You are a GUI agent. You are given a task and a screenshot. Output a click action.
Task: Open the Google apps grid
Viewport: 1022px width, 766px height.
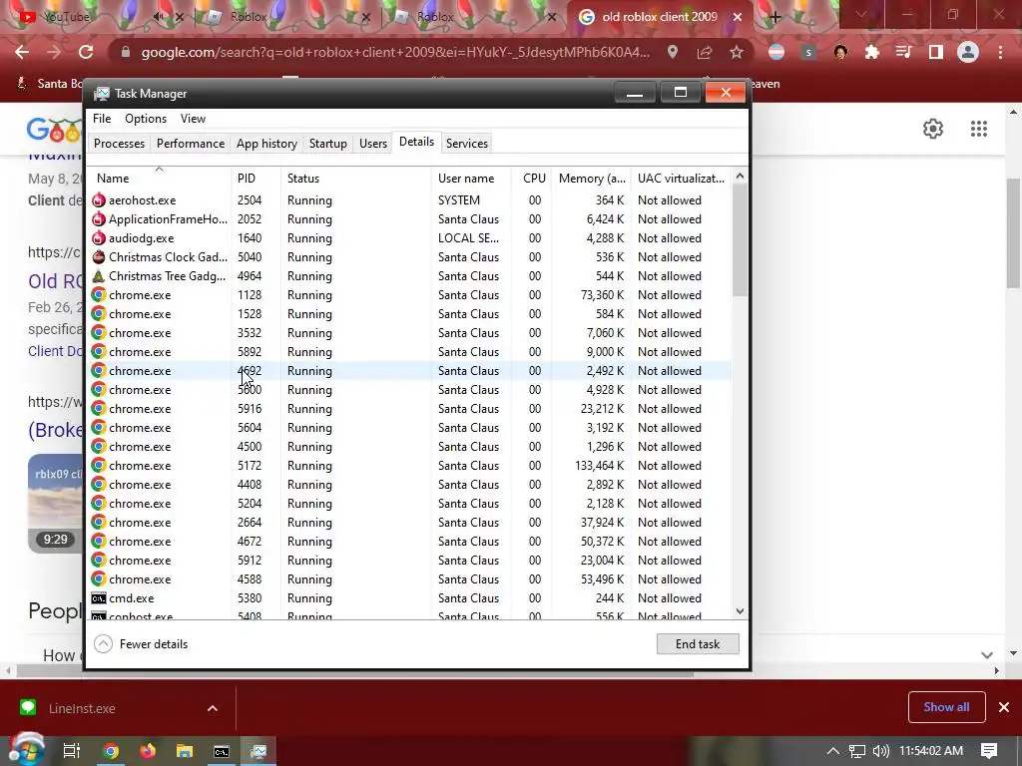tap(979, 129)
